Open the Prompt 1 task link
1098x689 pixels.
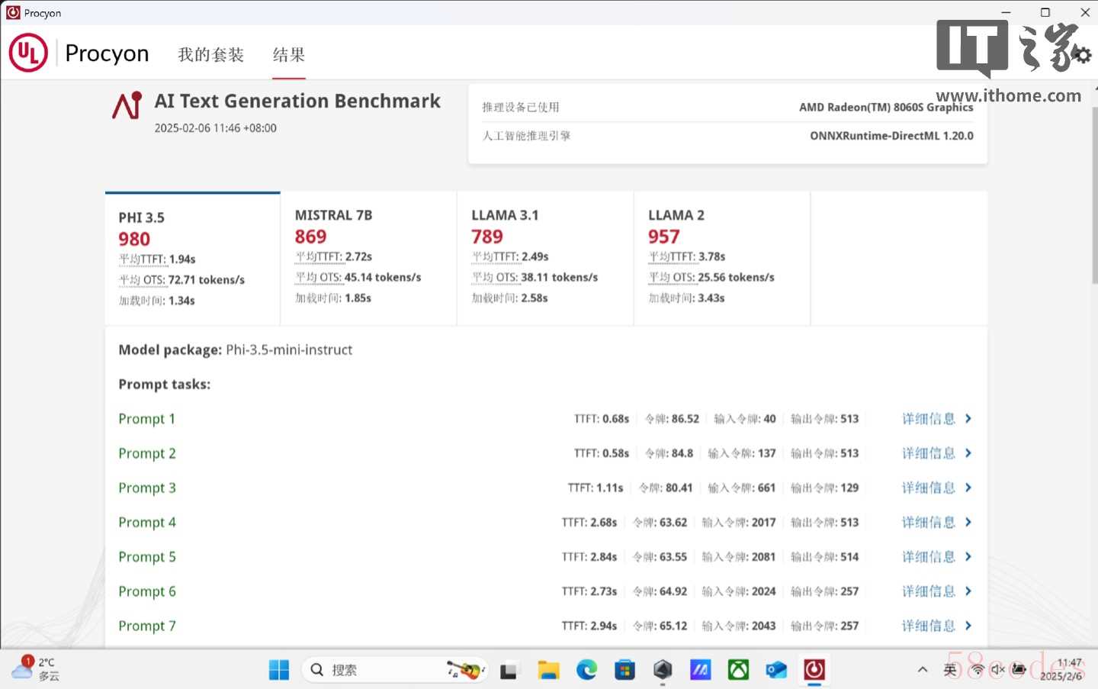(146, 419)
